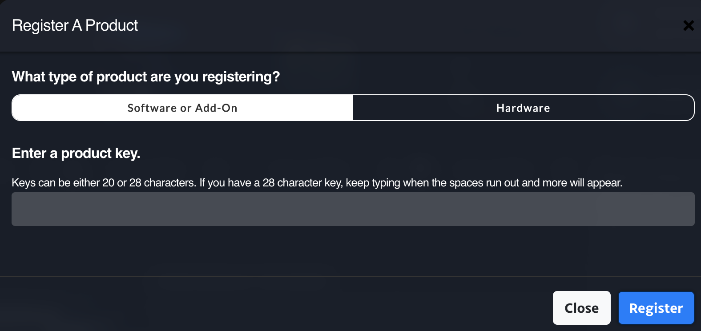The height and width of the screenshot is (331, 701).
Task: Focus the gray key entry box
Action: coord(353,209)
